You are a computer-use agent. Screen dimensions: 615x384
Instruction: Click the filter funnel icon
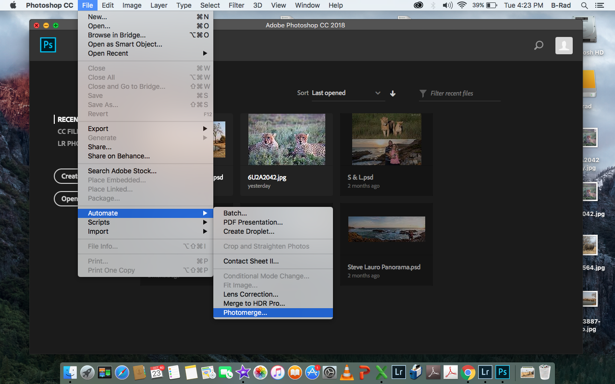423,93
